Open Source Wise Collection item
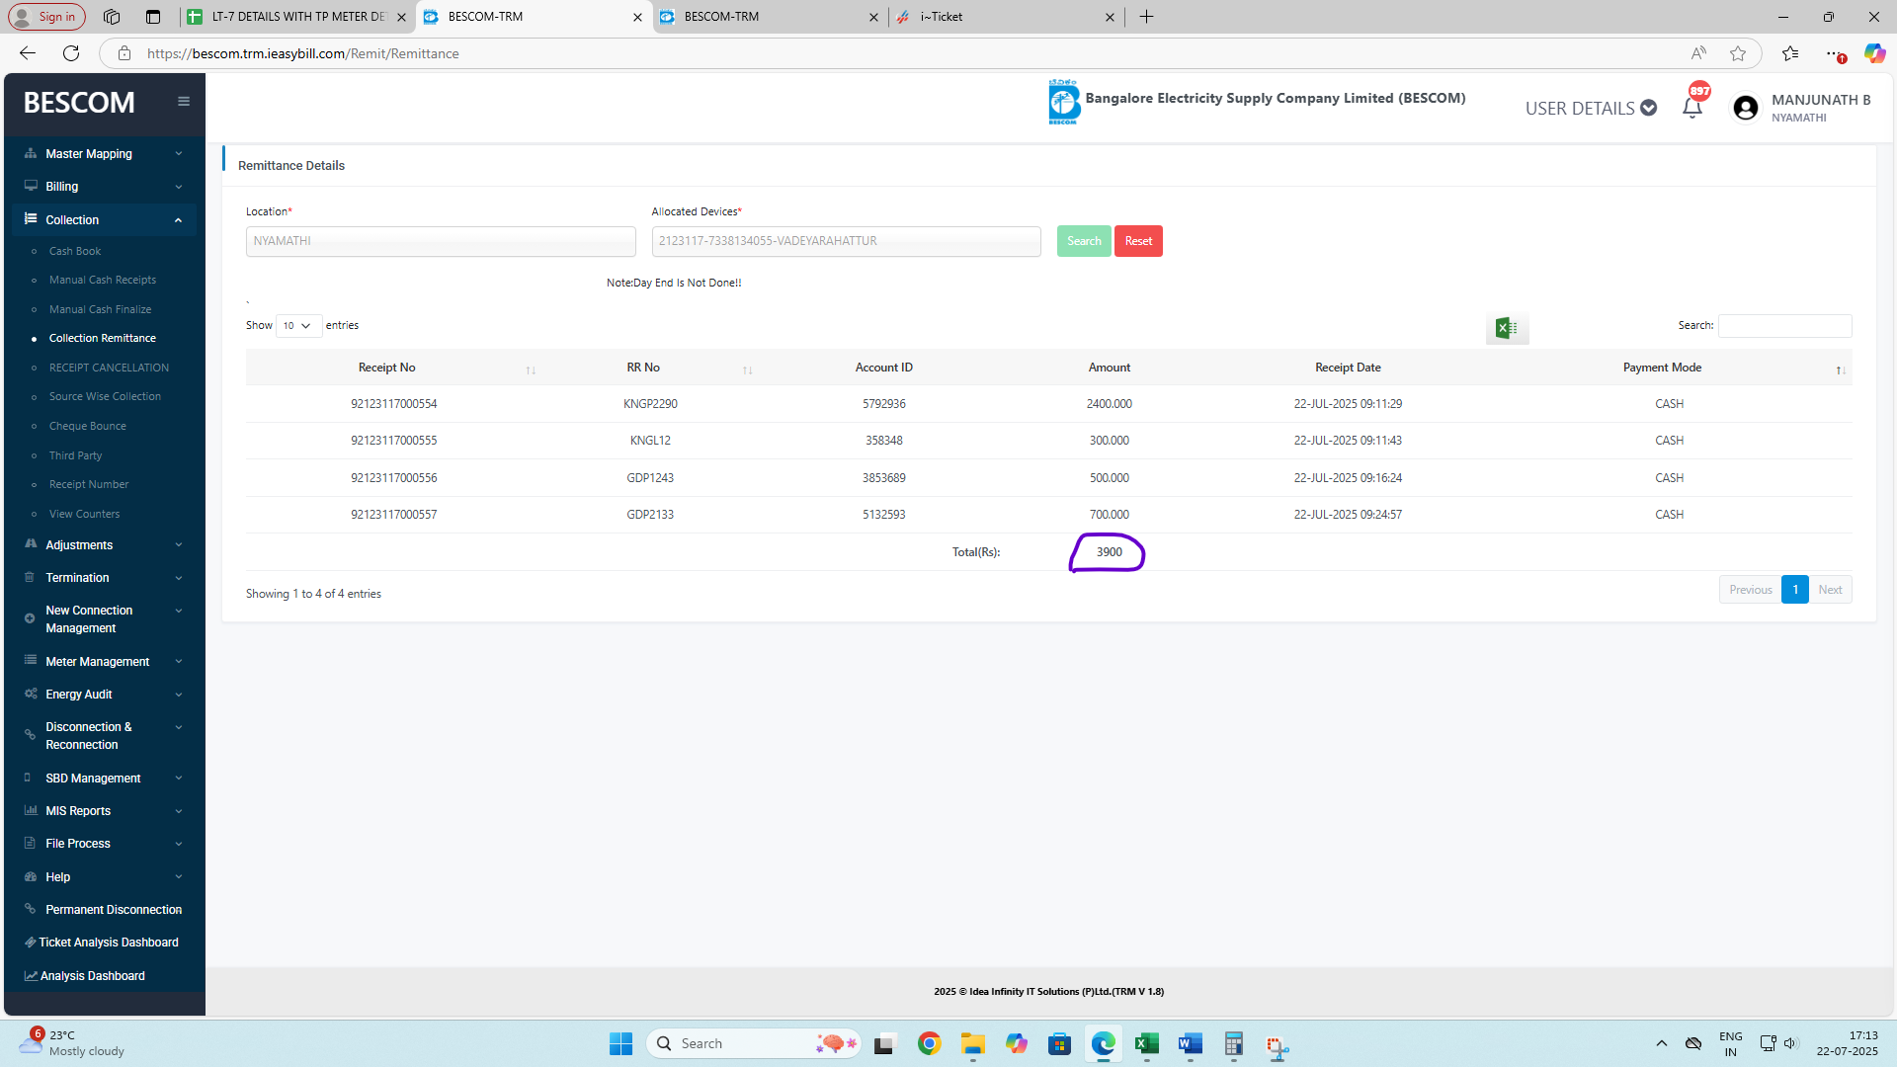1897x1067 pixels. point(105,396)
